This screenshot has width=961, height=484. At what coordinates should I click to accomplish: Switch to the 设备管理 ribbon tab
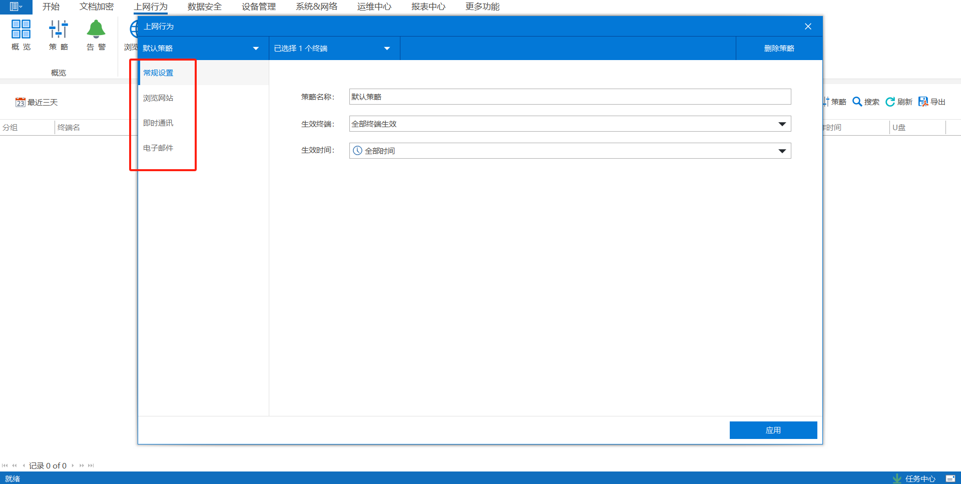[258, 7]
